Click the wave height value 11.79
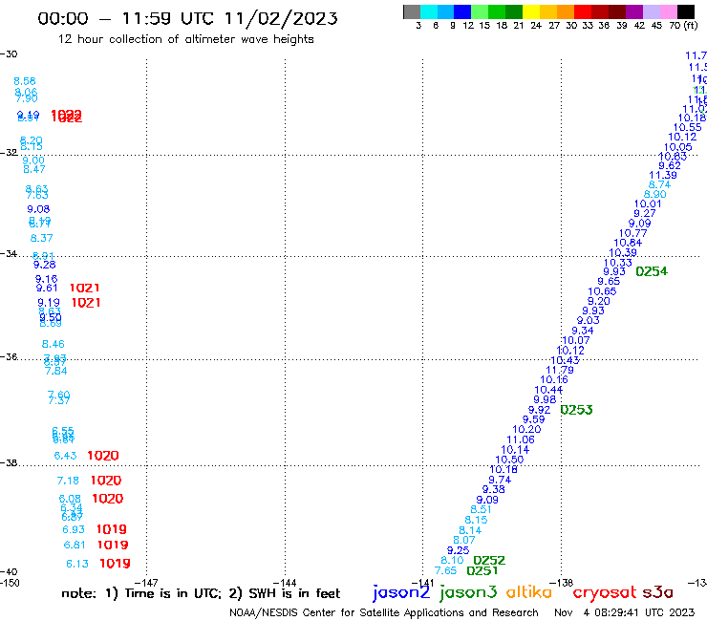Screen dimensions: 707x621 pos(560,371)
